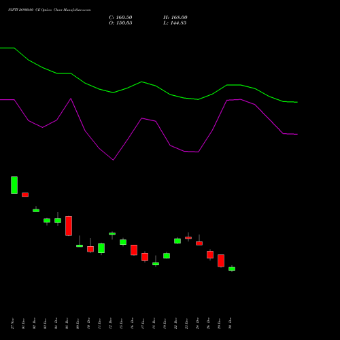Select the red candlestick above 16 Dec
Image resolution: width=340 pixels, height=340 pixels.
[x=134, y=250]
